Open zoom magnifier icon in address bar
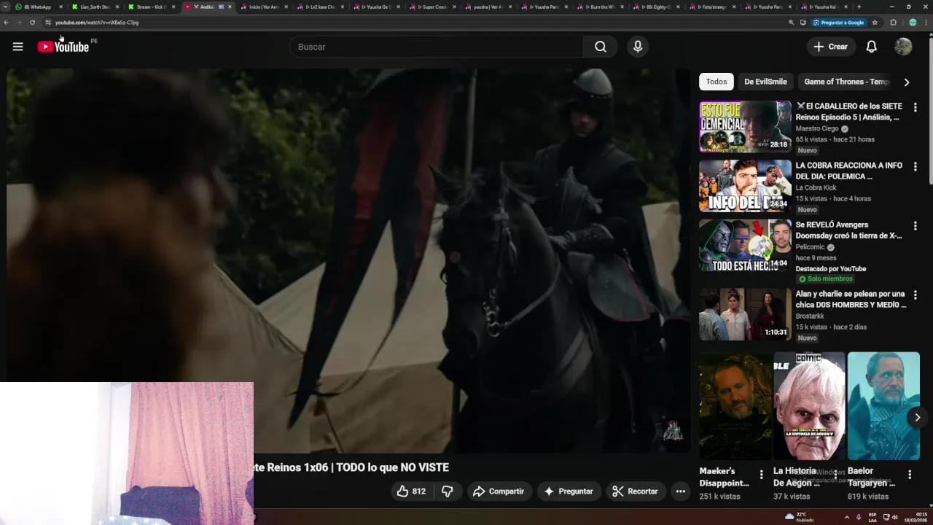 (791, 23)
